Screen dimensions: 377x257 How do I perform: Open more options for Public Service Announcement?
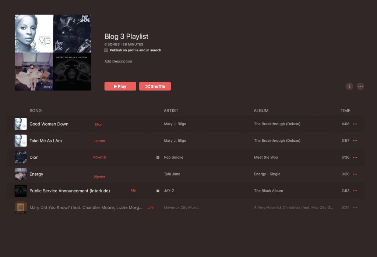tap(355, 191)
